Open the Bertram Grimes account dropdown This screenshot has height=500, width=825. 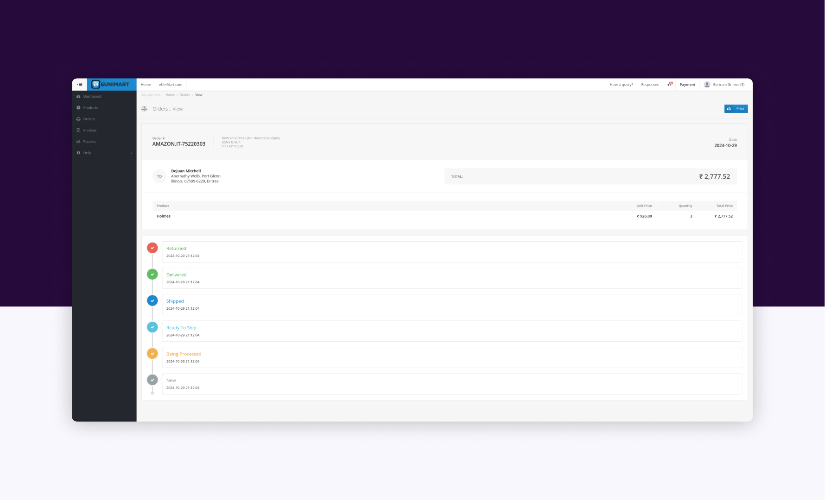[x=728, y=85]
